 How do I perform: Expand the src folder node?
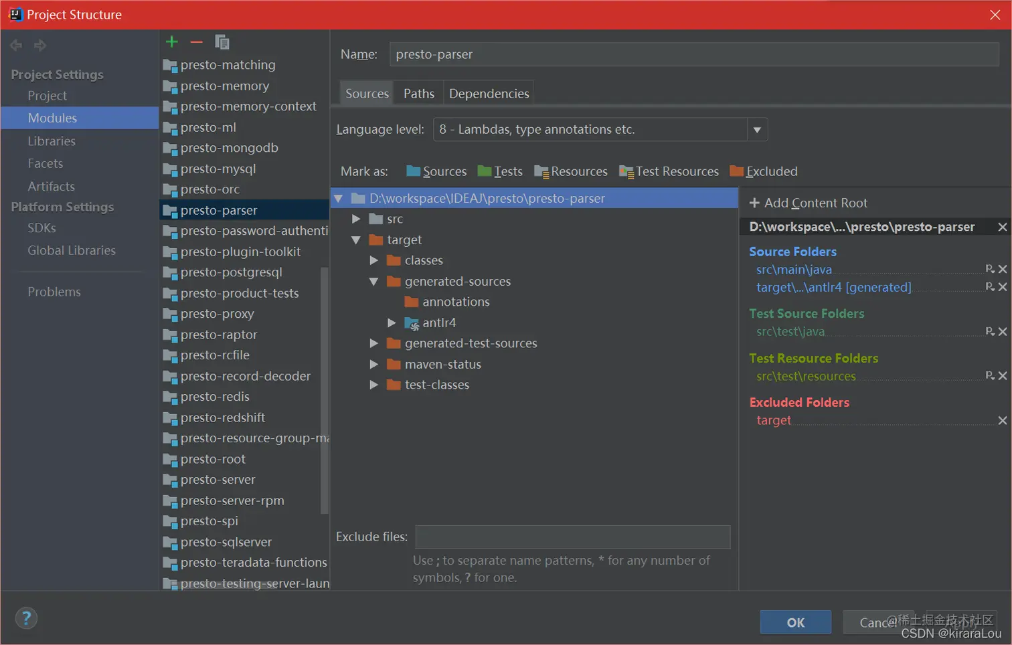[x=356, y=219]
